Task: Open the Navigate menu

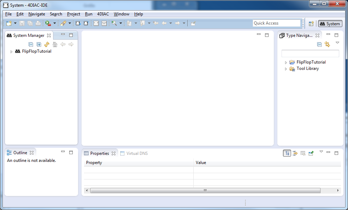Action: pos(37,14)
